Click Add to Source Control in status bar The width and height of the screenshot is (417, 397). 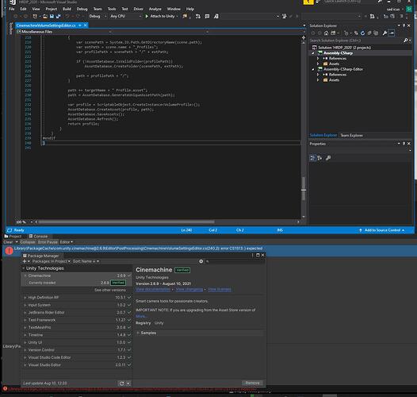click(382, 230)
